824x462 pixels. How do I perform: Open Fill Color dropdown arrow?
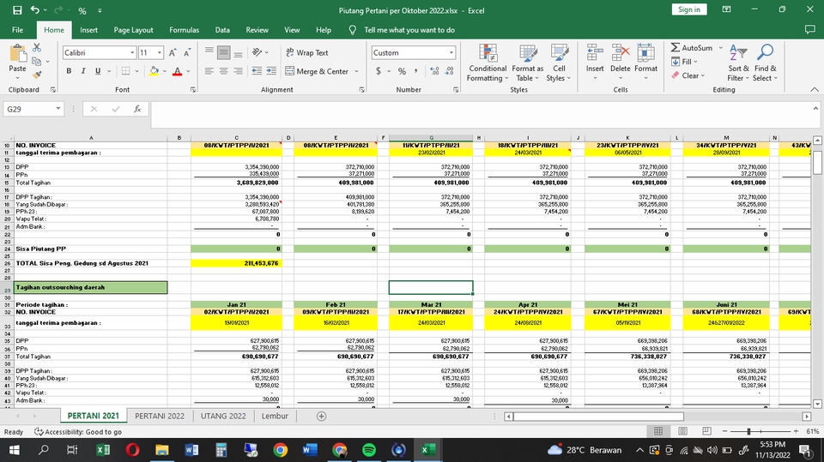[x=165, y=71]
